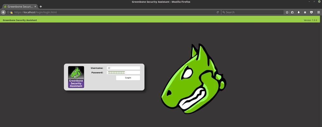Click Greenbone Security Assistant header text
Image resolution: width=322 pixels, height=127 pixels.
(x=20, y=20)
